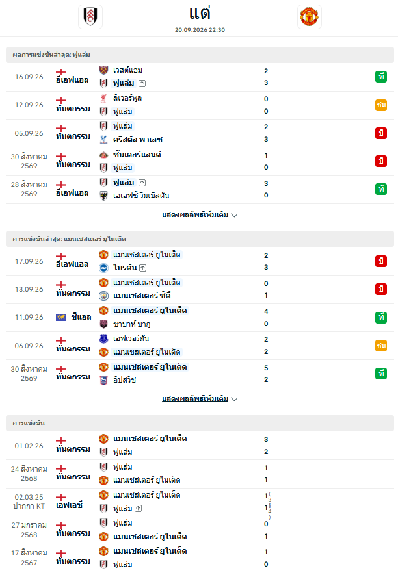Open the 01.02.26 head-to-head match row
Screen dimensions: 398x573
[x=200, y=446]
